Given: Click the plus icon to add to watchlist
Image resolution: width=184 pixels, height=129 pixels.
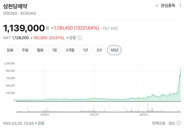Looking at the screenshot, I should tap(157, 6).
